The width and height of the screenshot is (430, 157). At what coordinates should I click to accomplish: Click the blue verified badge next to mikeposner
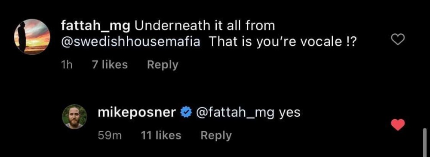point(185,113)
